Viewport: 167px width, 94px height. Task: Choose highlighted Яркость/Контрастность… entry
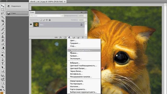click(x=84, y=50)
